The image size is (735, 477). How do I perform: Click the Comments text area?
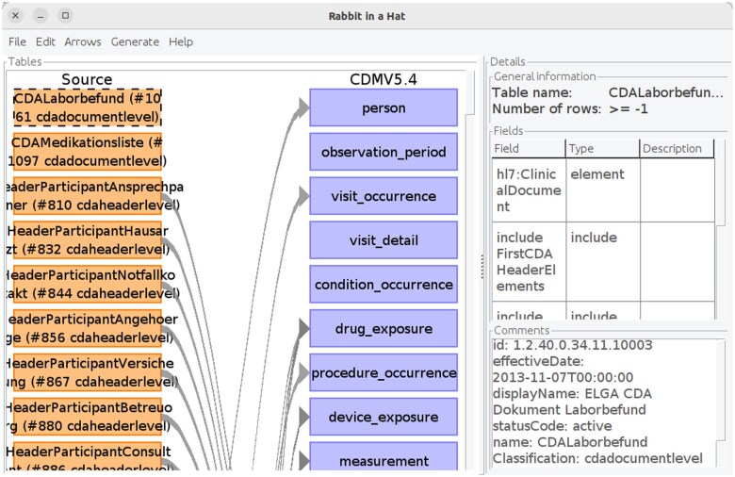pyautogui.click(x=604, y=402)
